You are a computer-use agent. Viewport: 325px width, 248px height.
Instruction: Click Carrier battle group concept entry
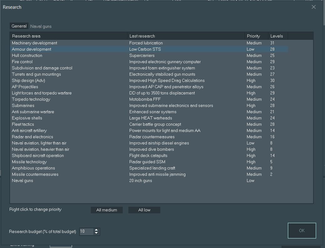155,124
